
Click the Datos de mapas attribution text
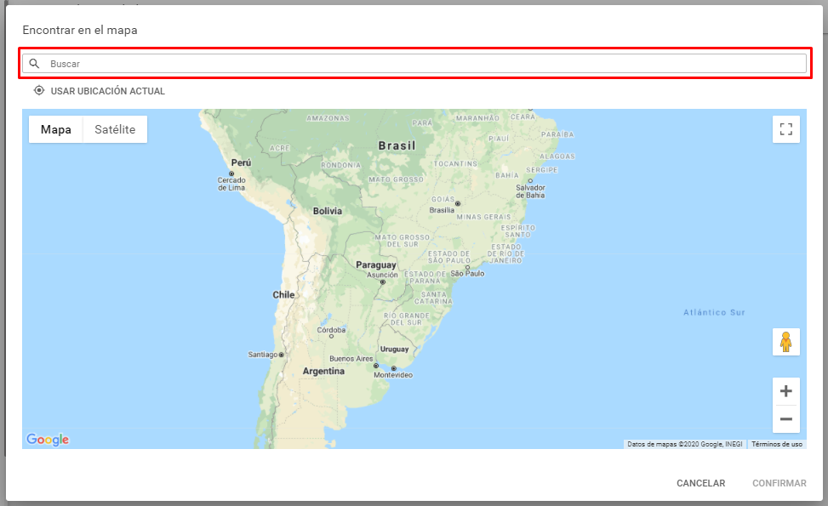click(x=685, y=444)
